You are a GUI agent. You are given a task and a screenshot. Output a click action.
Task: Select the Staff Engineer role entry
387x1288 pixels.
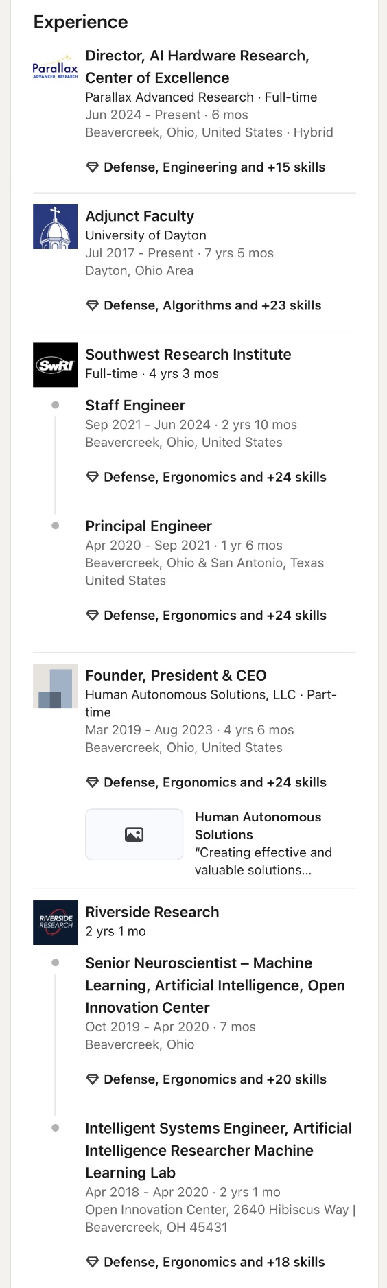pyautogui.click(x=135, y=406)
